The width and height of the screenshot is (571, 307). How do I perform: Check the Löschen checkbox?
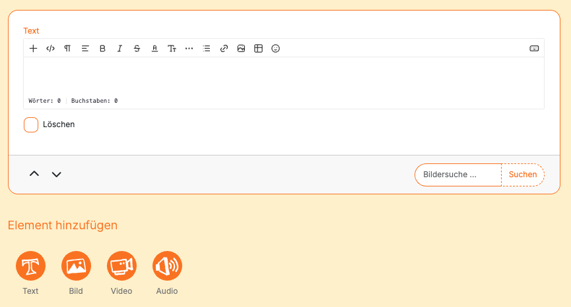tap(31, 125)
